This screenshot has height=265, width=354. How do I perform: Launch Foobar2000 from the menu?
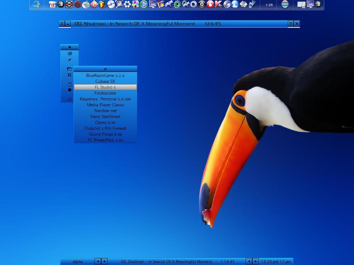105,93
